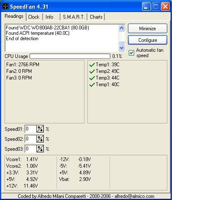212x200 pixels.
Task: Click the Vcore1 1.41V voltage value
Action: (x=32, y=159)
